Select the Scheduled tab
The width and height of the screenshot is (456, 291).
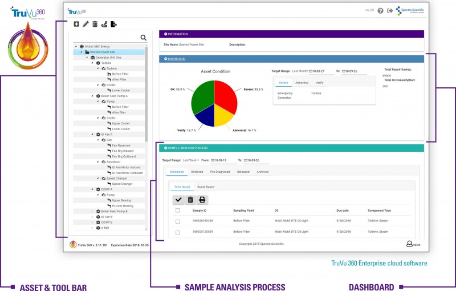(177, 172)
